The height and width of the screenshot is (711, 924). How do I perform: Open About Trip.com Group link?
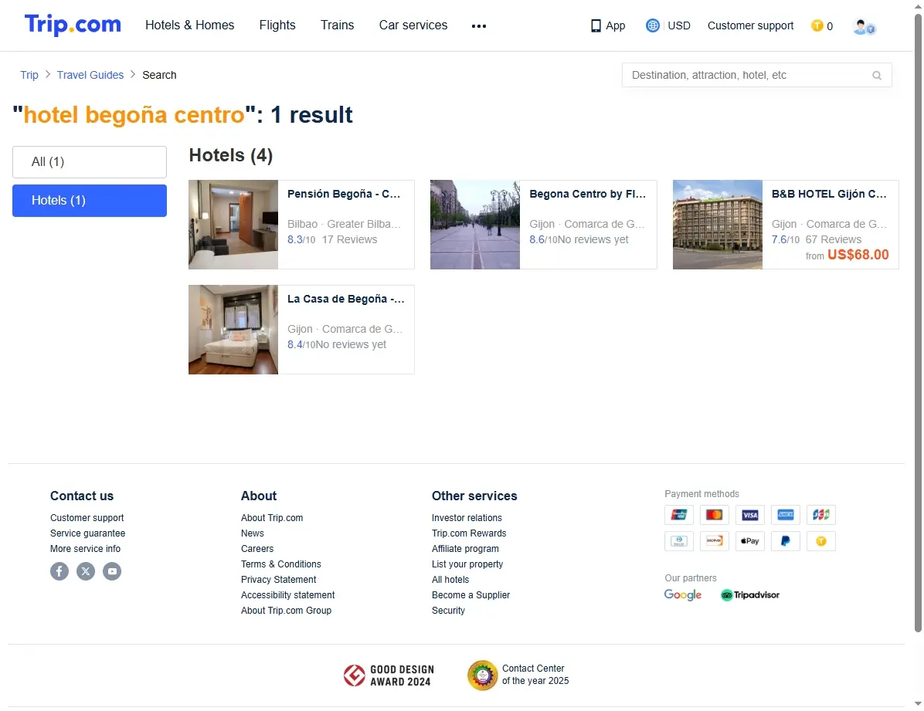[x=287, y=611]
